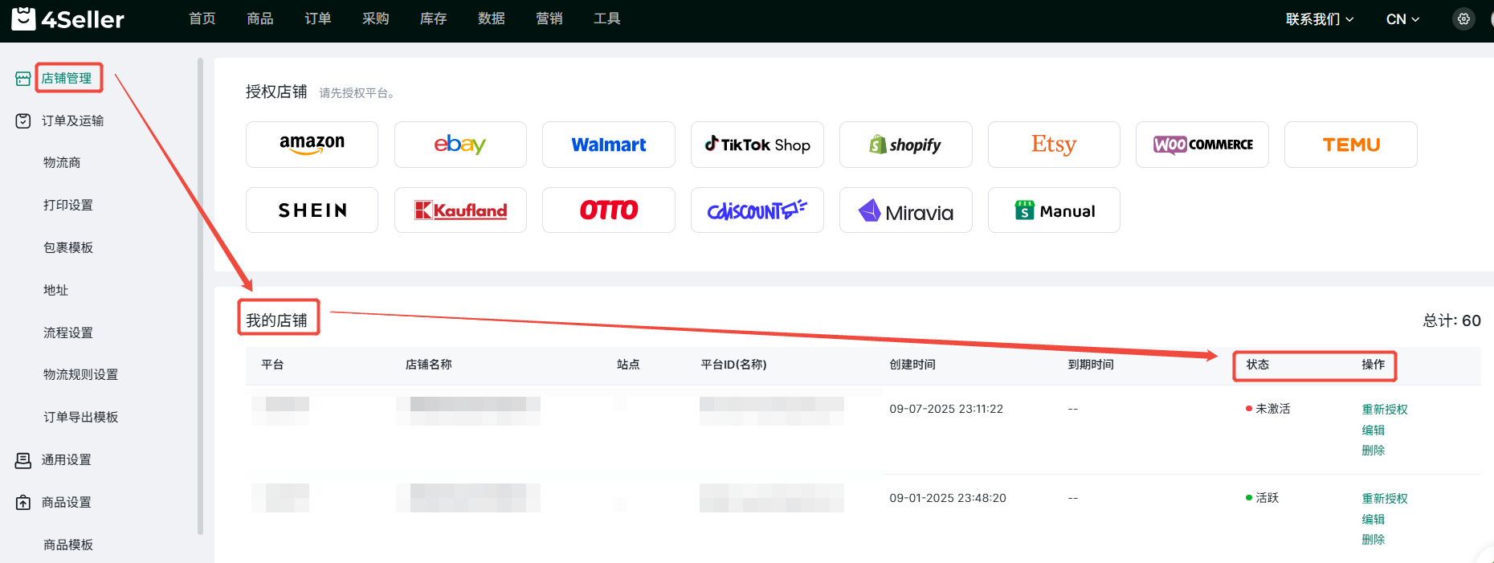Select 店铺管理 in the sidebar
Image resolution: width=1494 pixels, height=563 pixels.
tap(67, 79)
